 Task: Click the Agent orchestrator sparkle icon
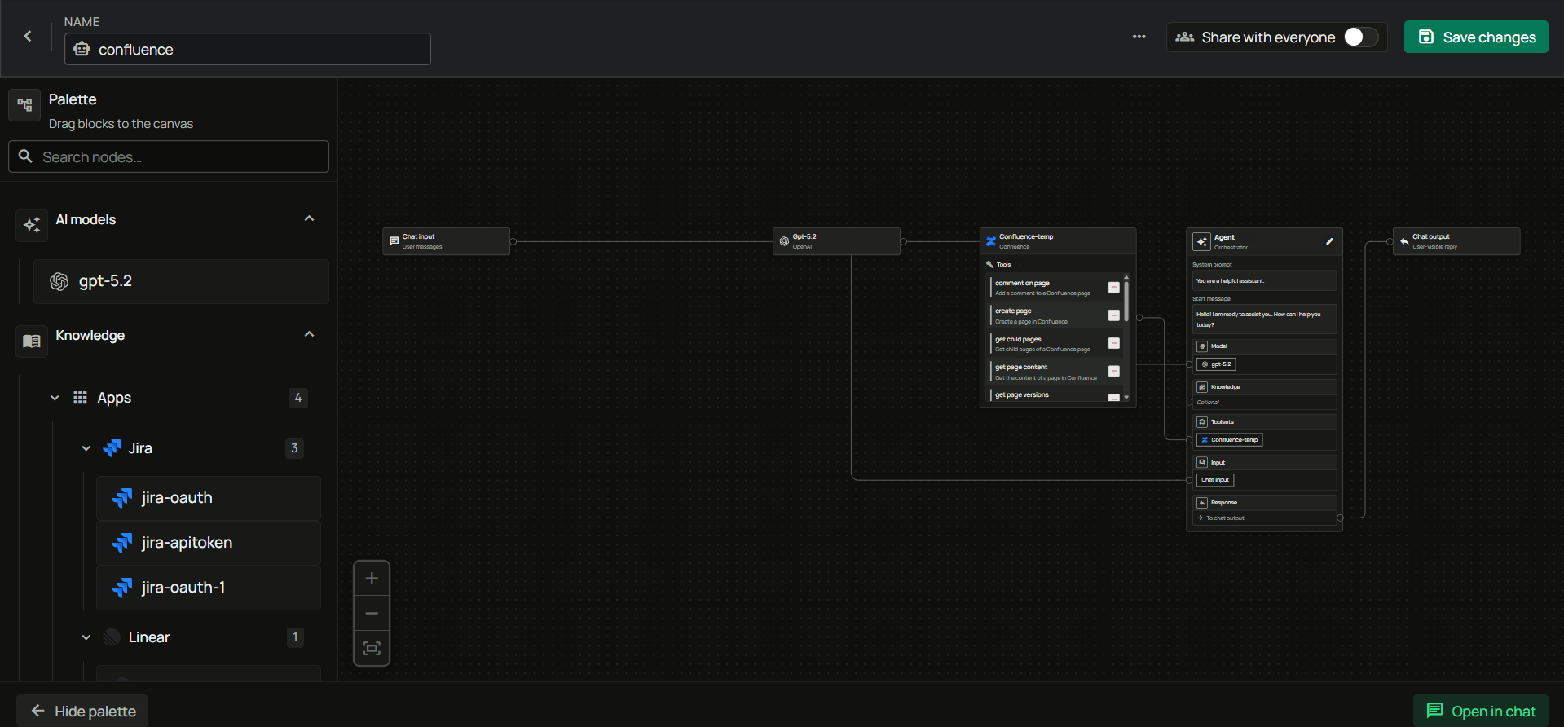tap(1201, 241)
